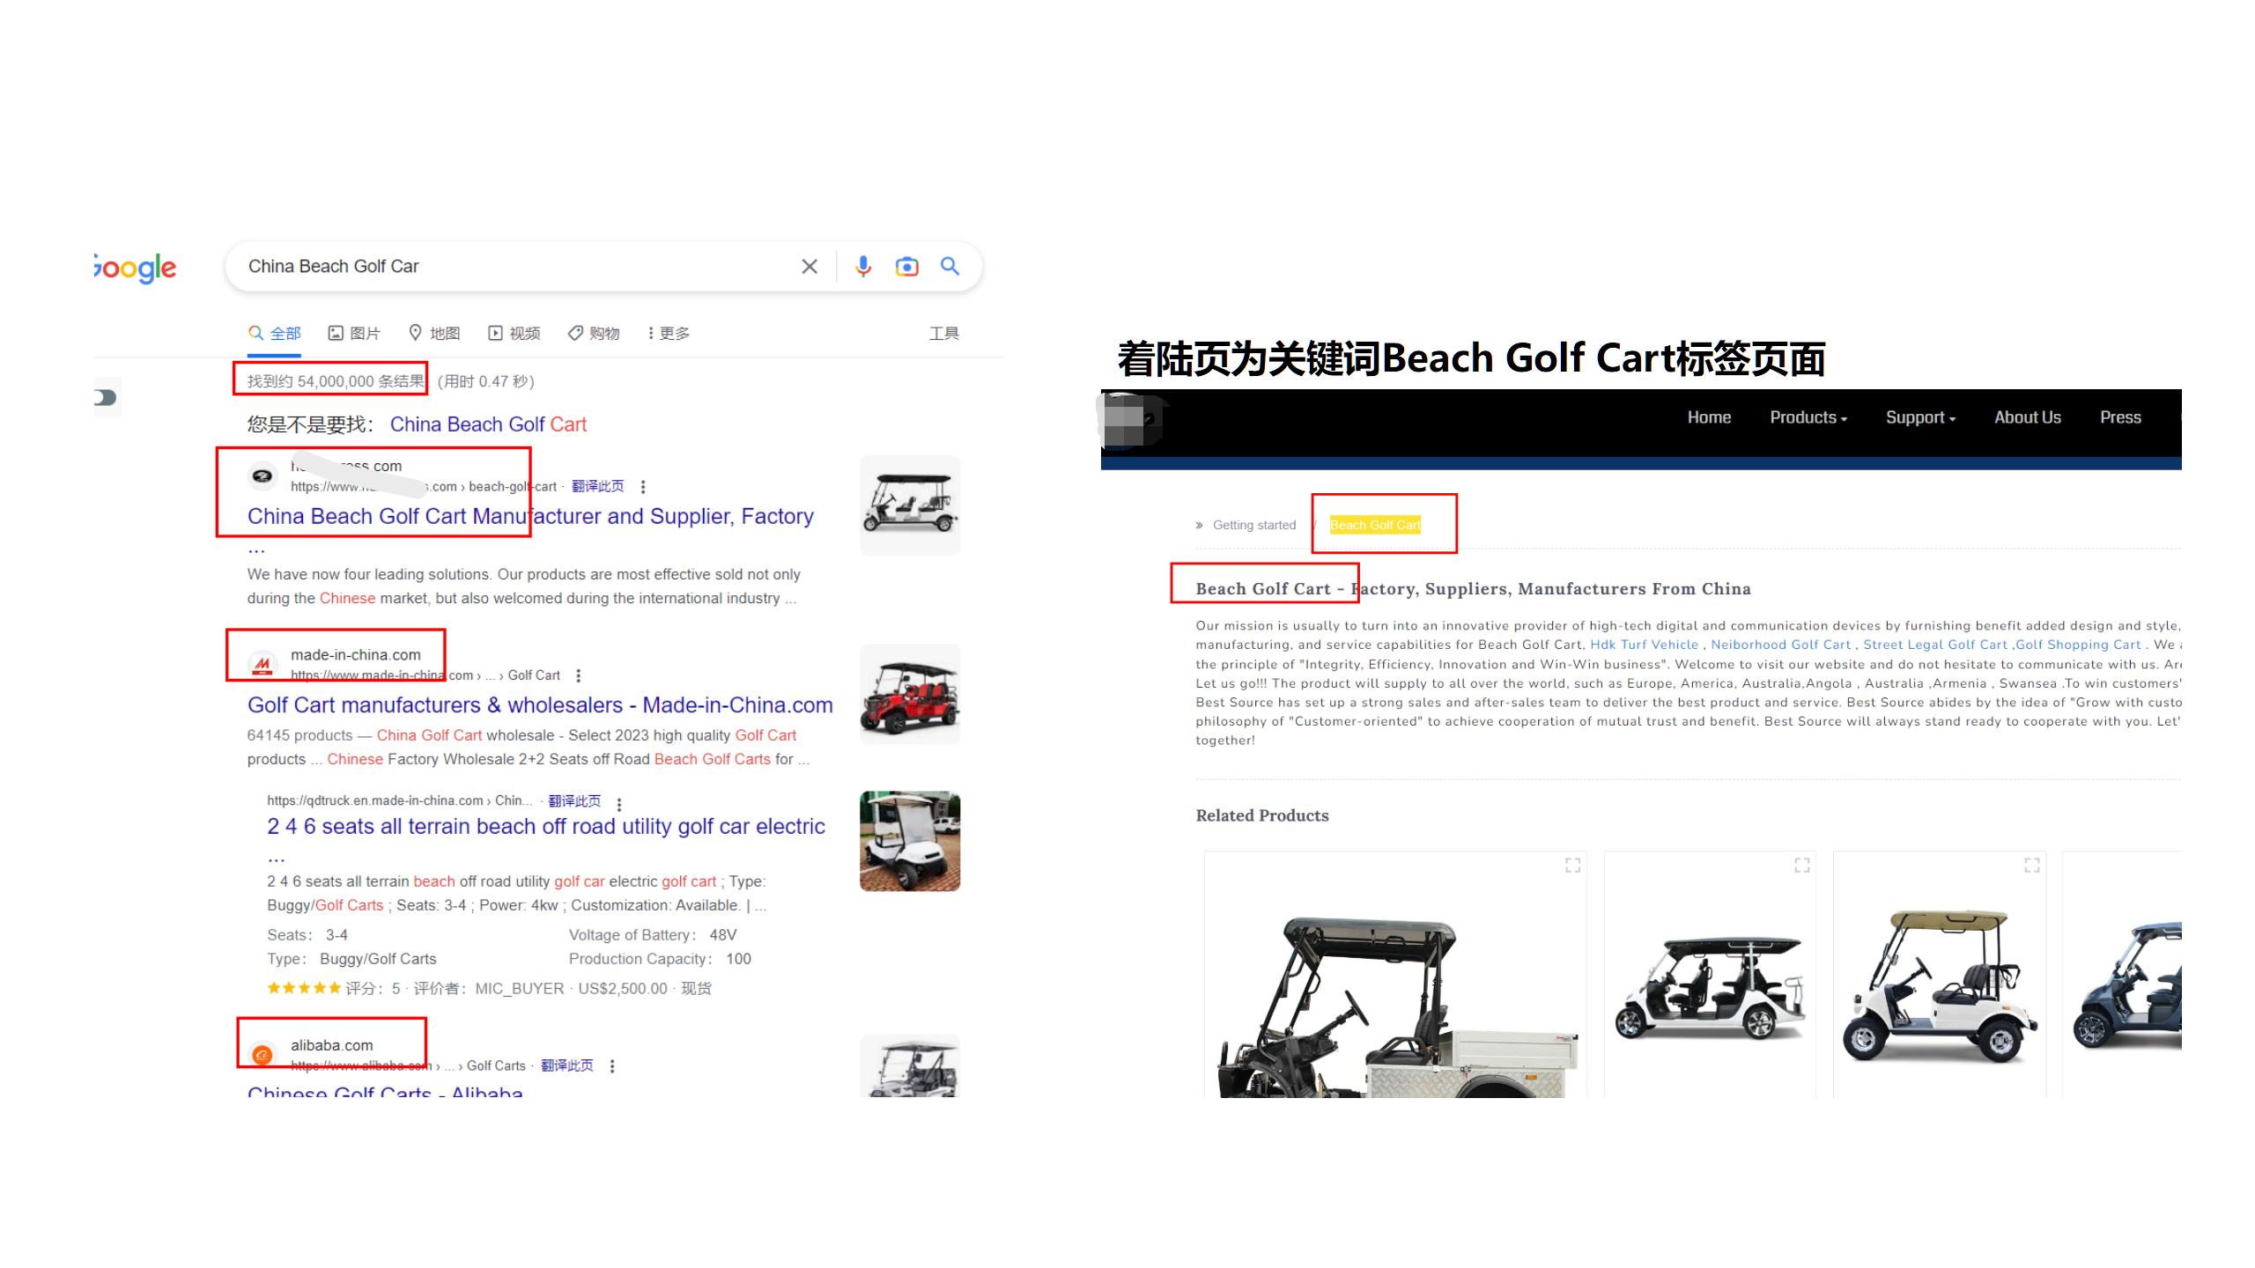Clear the search box with the X icon
Screen dimensions: 2255x1268
pos(810,266)
